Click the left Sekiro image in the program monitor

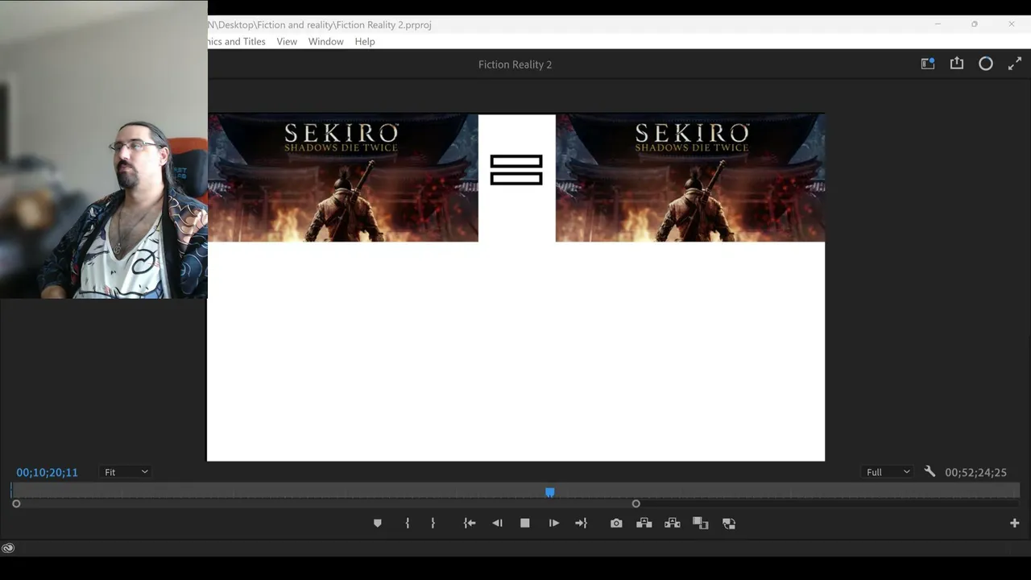[x=343, y=178]
